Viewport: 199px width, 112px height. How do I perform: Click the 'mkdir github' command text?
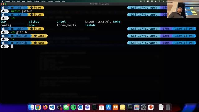pyautogui.click(x=21, y=11)
